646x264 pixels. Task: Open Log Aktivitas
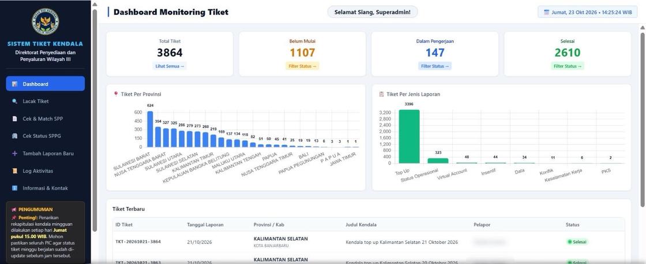[46, 171]
